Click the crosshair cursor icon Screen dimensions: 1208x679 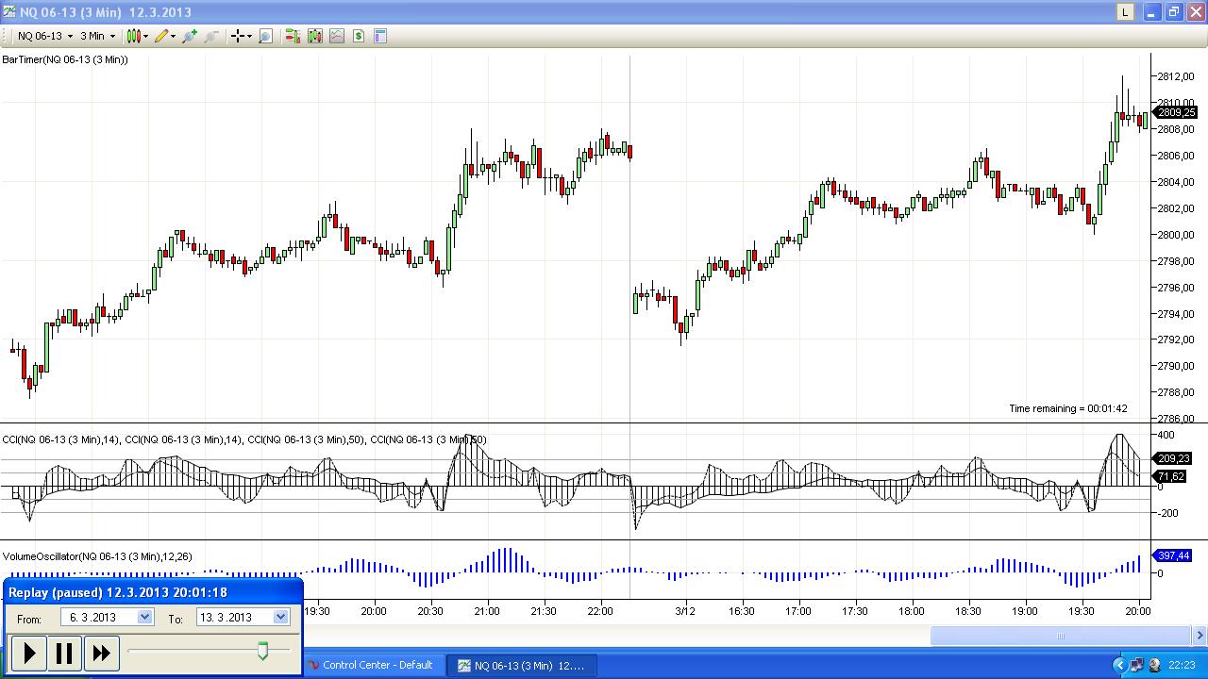click(238, 36)
